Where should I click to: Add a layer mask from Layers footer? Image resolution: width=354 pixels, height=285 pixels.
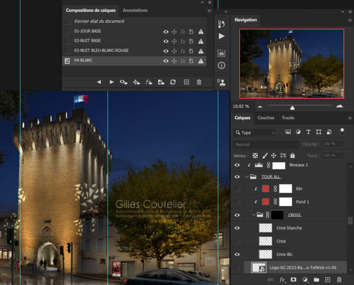click(293, 279)
